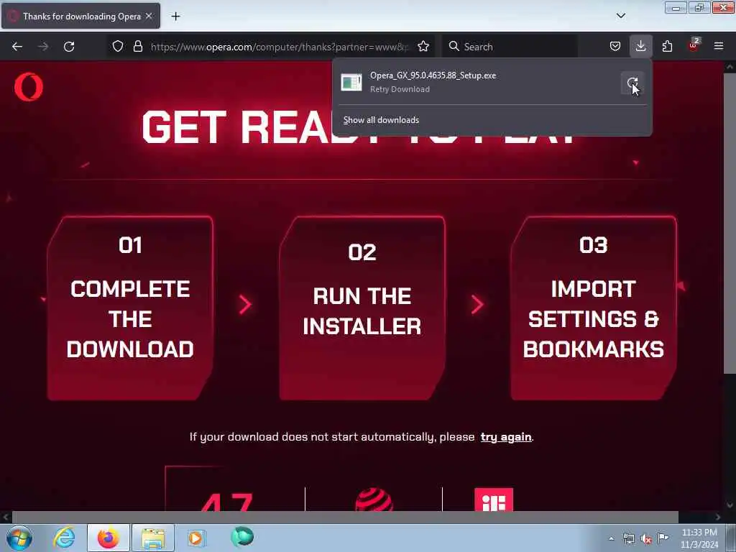Screen dimensions: 736x552
Task: Open a new browser tab
Action: [x=175, y=17]
